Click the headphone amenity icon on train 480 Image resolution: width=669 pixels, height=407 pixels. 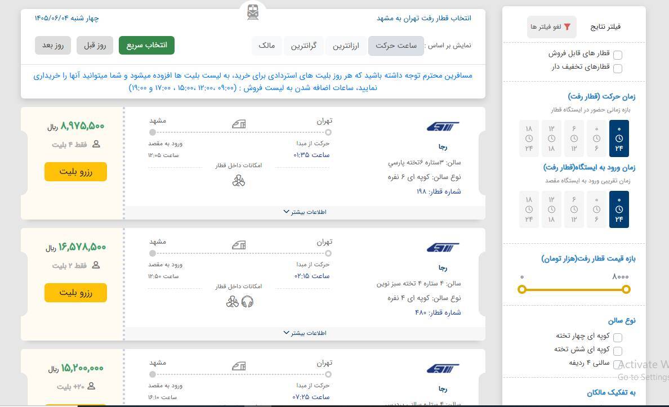coord(247,302)
